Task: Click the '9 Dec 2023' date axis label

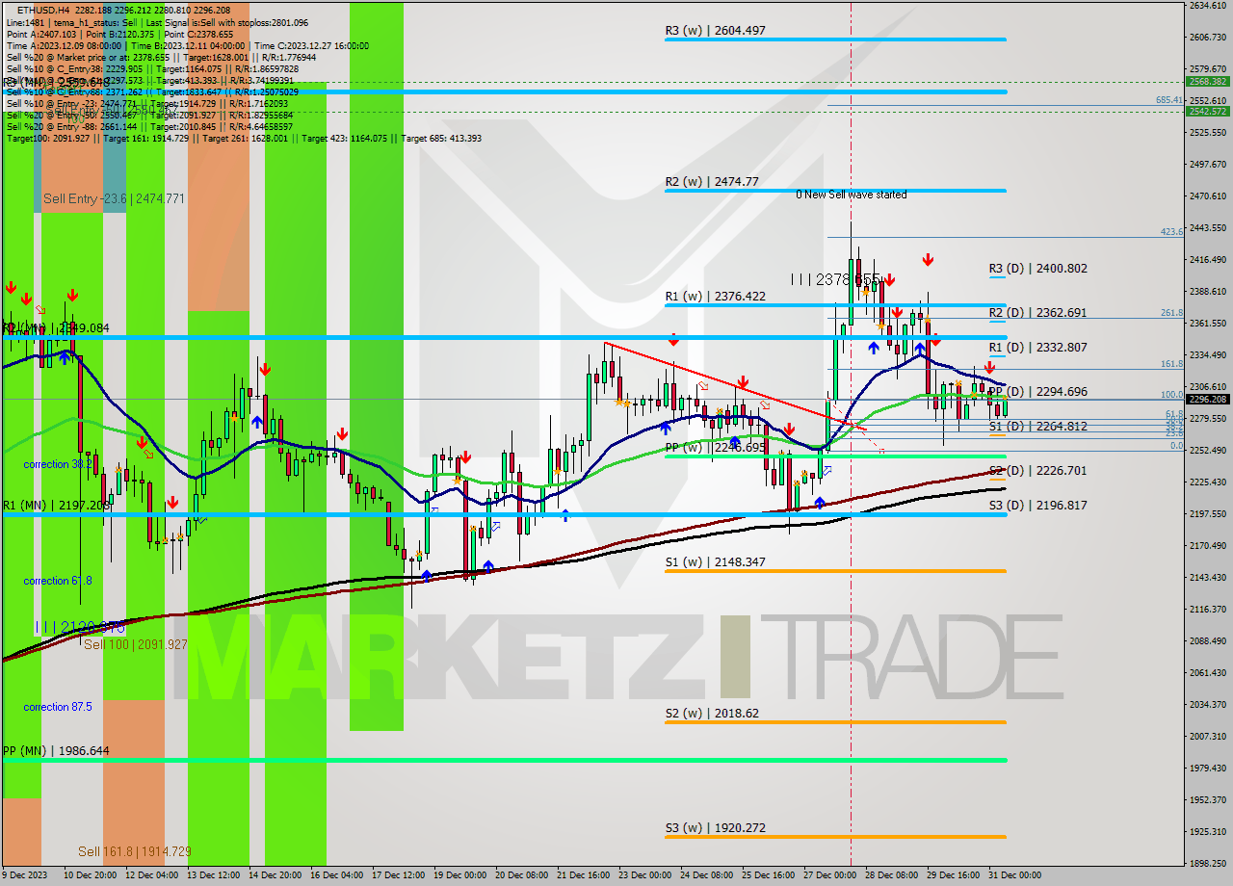Action: (24, 875)
